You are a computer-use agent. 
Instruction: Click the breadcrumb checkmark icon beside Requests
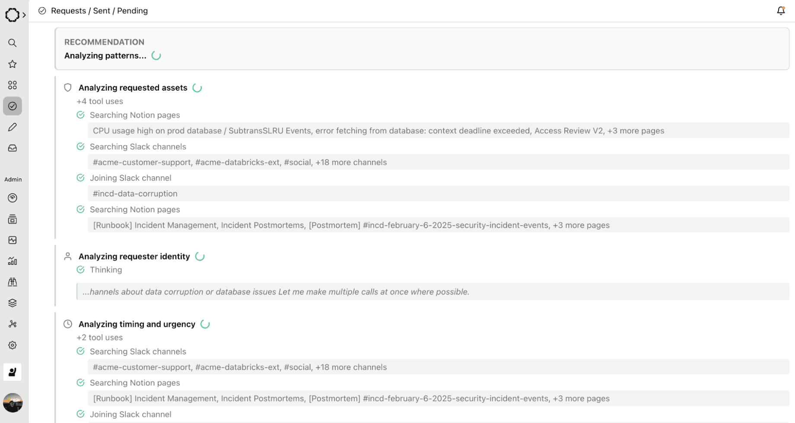click(x=42, y=11)
